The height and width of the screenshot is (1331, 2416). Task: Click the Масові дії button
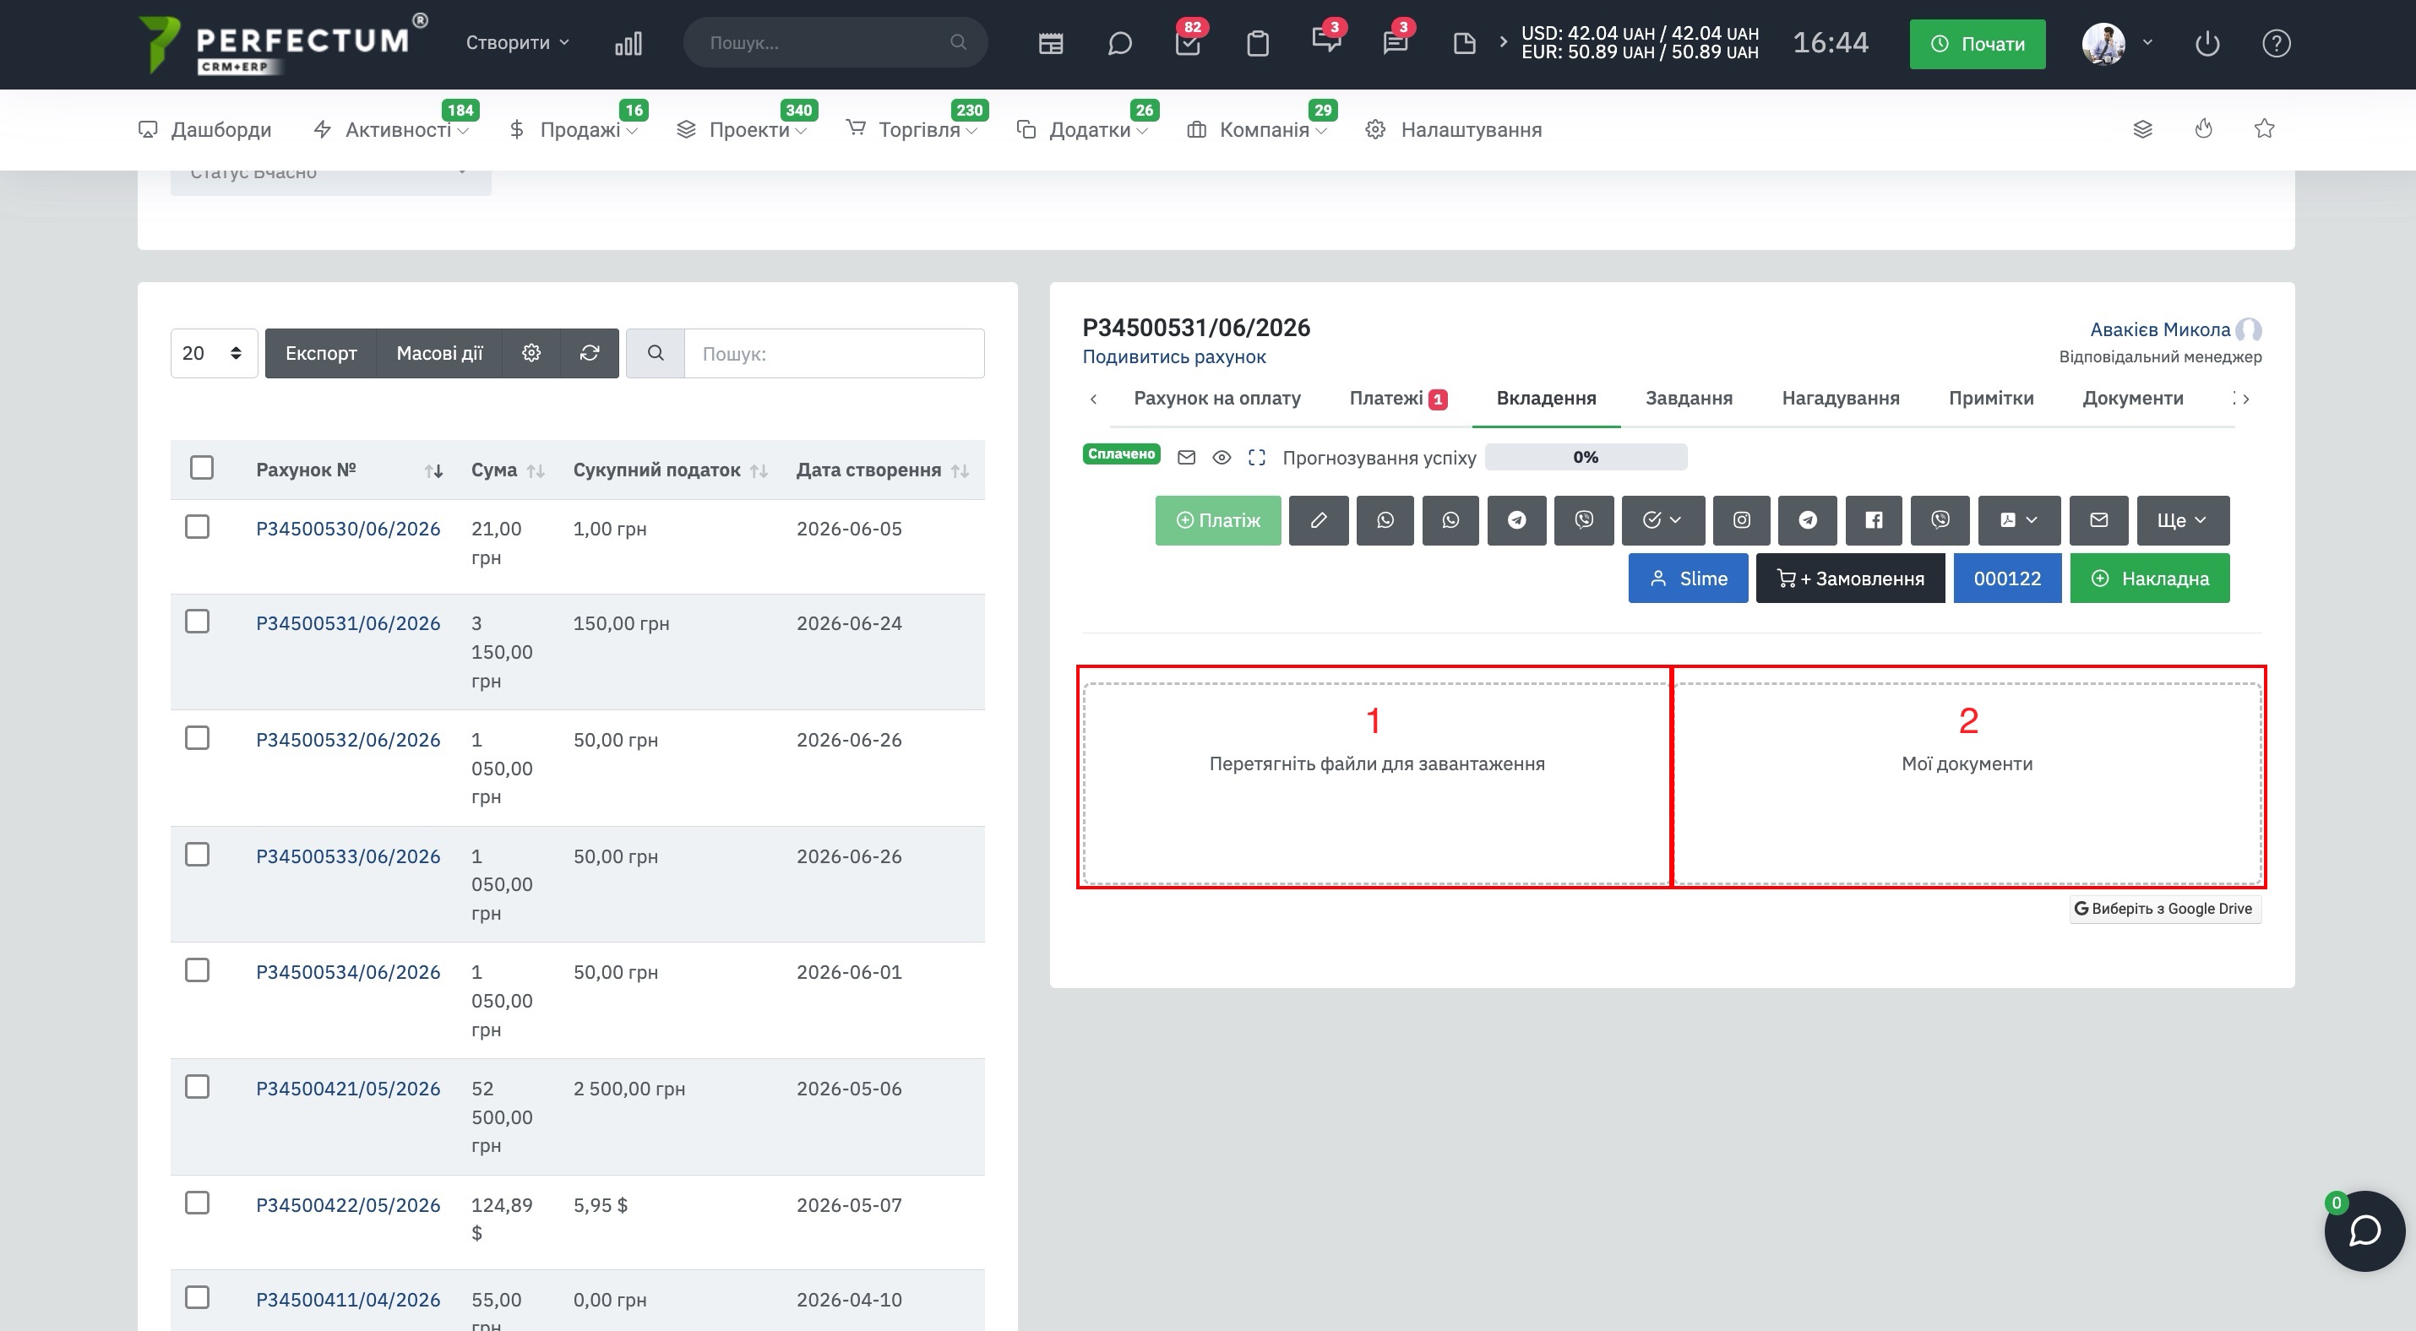[x=439, y=353]
